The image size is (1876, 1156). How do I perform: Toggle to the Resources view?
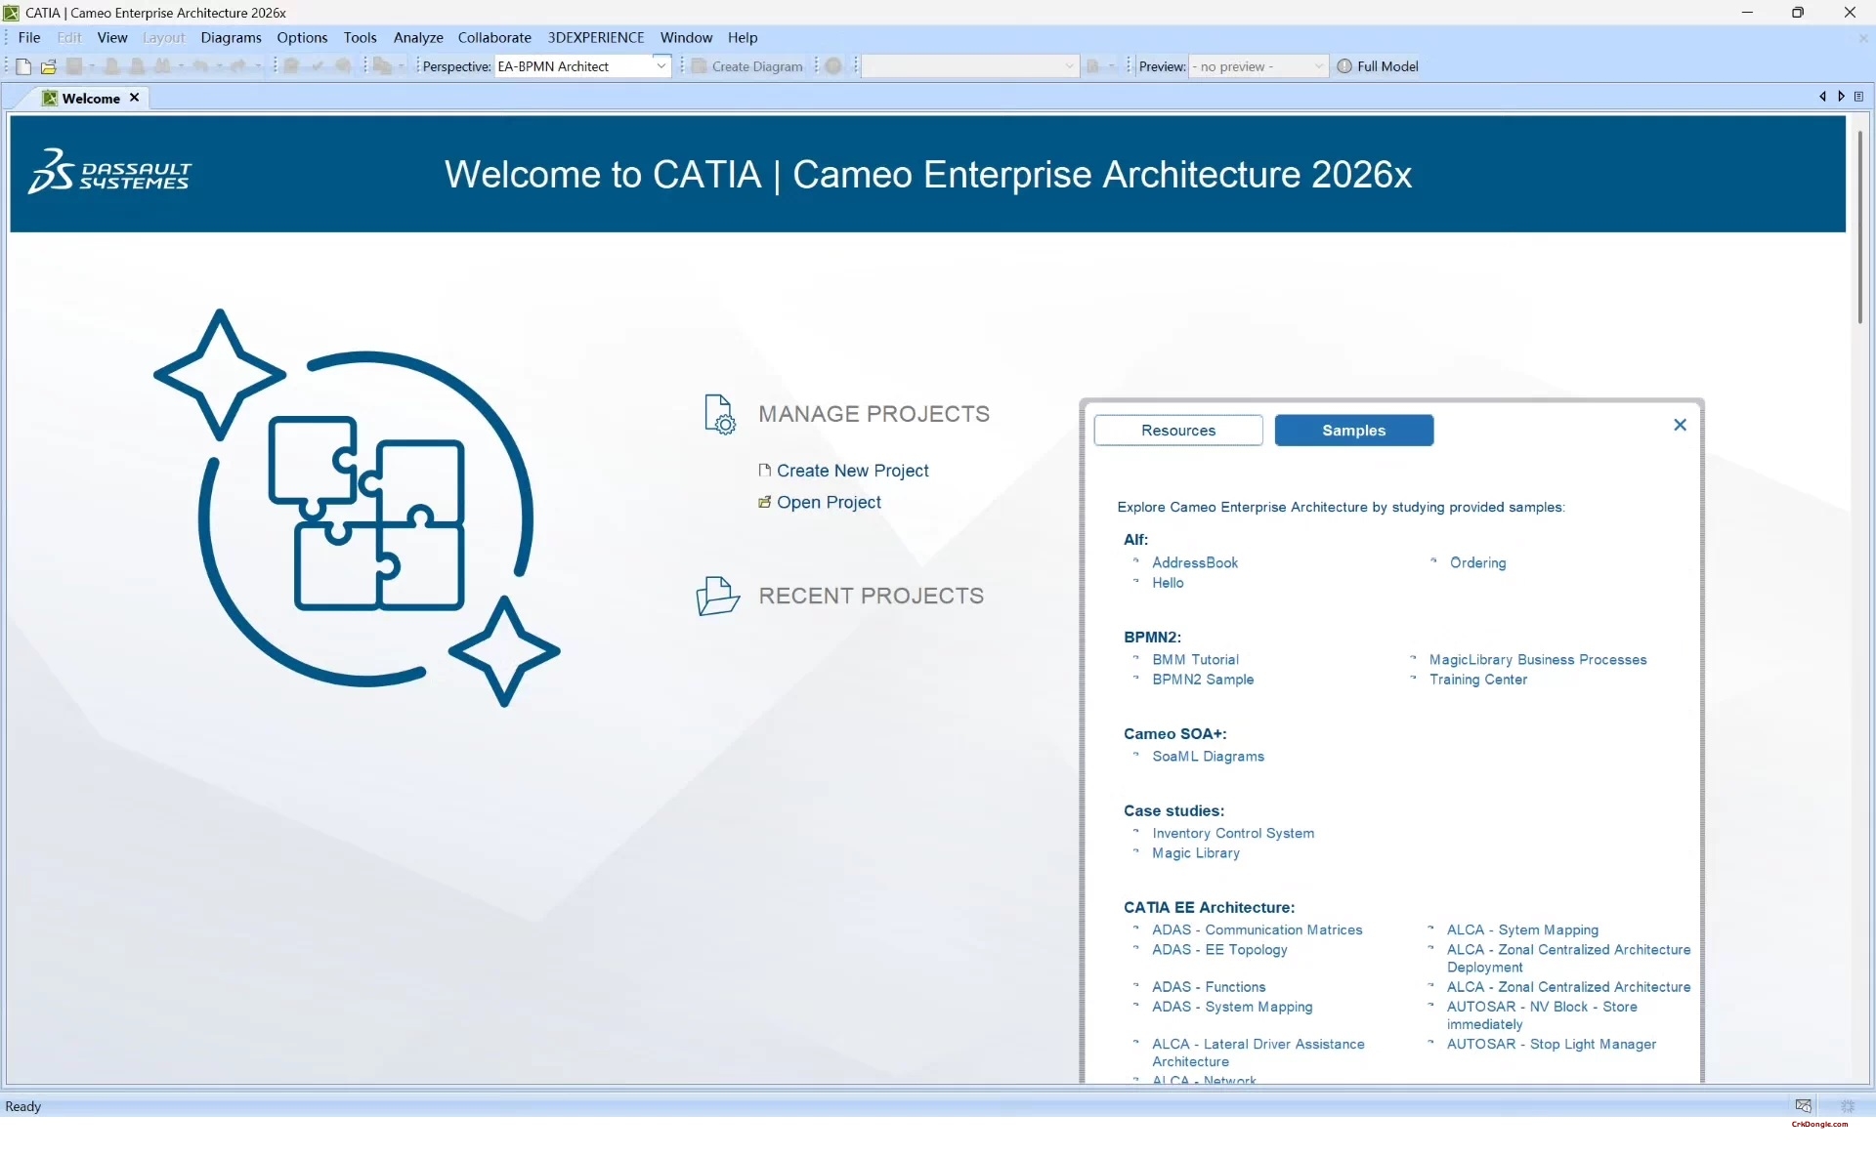1177,431
